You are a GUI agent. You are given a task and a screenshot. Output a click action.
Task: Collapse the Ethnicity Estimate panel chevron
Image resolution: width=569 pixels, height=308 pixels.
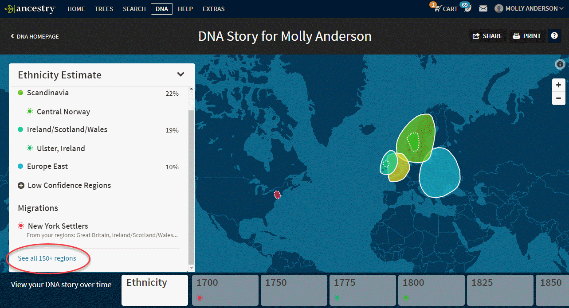pyautogui.click(x=181, y=74)
